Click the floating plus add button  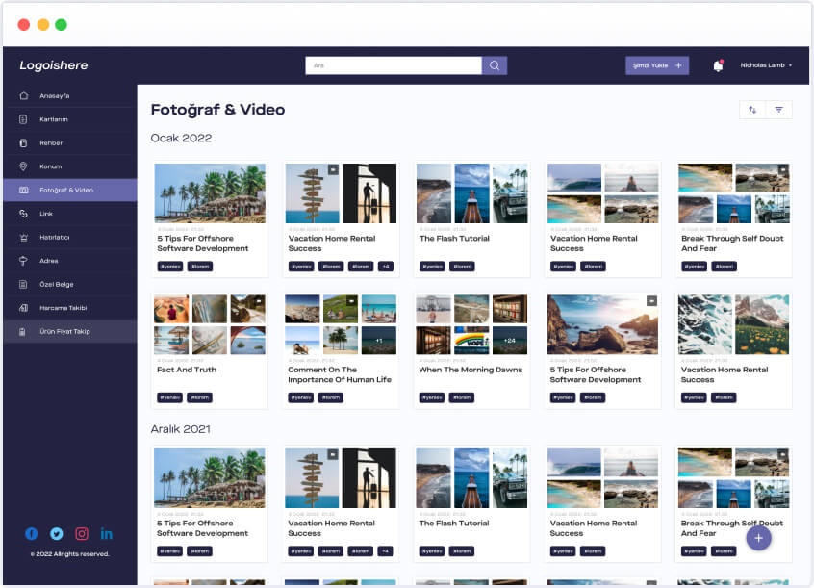[x=758, y=538]
